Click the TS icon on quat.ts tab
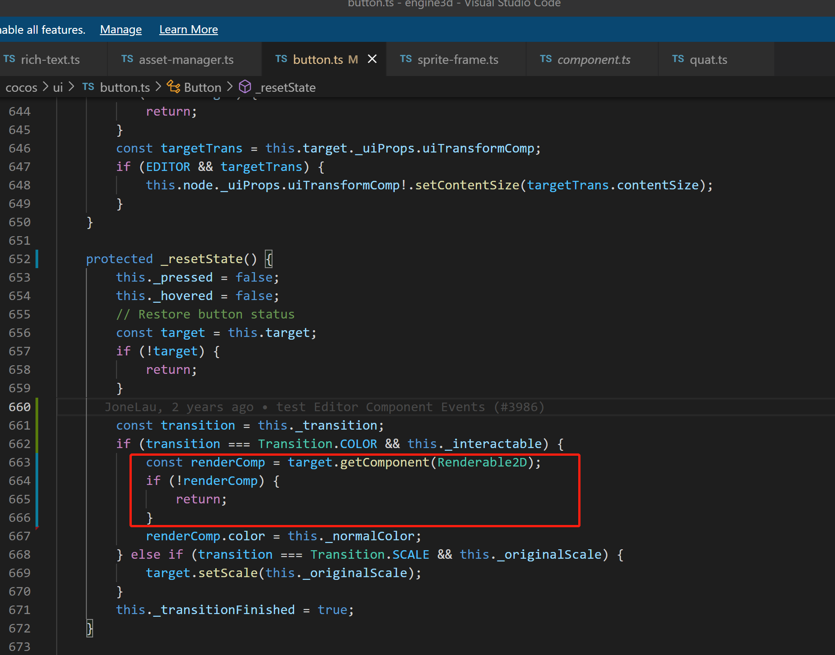 [678, 59]
